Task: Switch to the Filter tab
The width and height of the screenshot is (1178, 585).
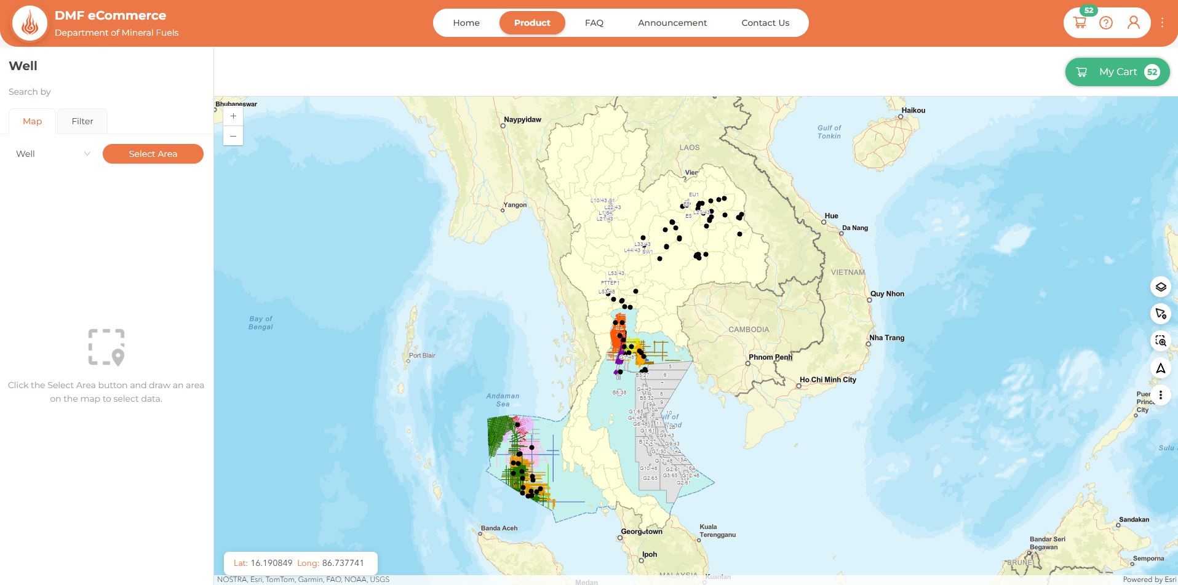Action: pyautogui.click(x=82, y=121)
